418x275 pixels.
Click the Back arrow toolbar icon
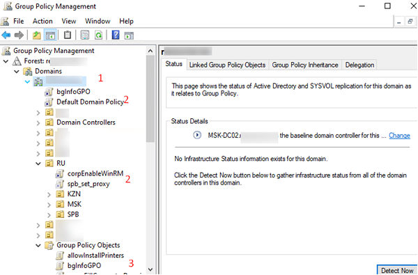pyautogui.click(x=6, y=36)
